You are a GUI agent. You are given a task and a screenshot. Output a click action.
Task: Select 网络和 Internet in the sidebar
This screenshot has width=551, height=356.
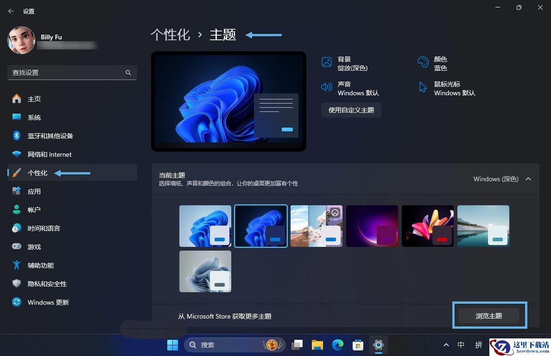(72, 154)
